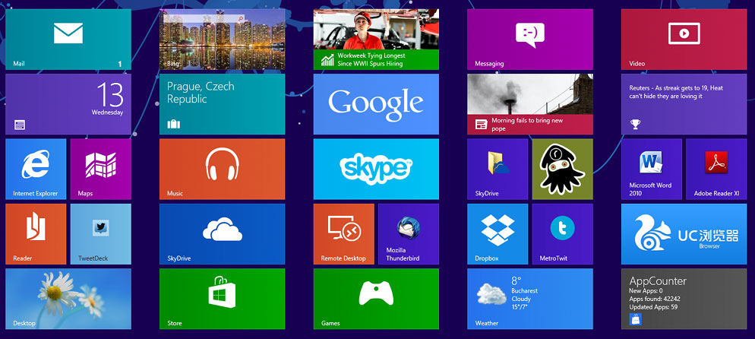Launch the Dropbox tile
The width and height of the screenshot is (755, 339).
(x=497, y=233)
